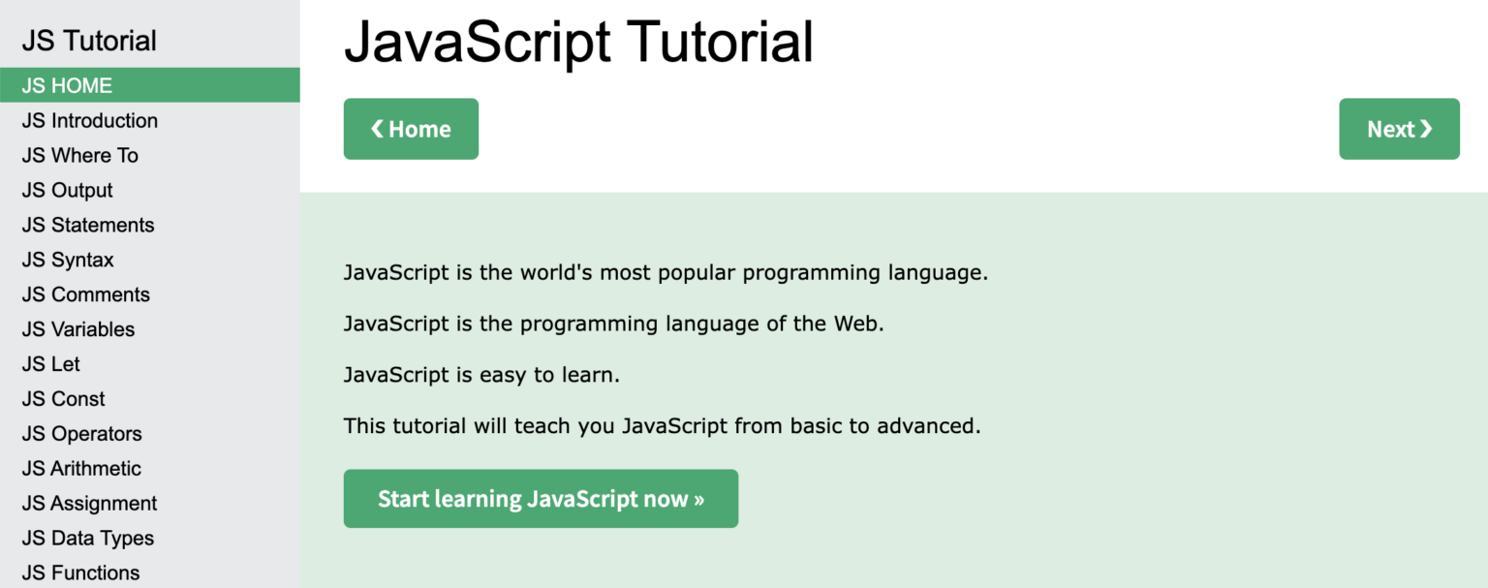Open the JS Variables chapter
1488x588 pixels.
pyautogui.click(x=78, y=330)
